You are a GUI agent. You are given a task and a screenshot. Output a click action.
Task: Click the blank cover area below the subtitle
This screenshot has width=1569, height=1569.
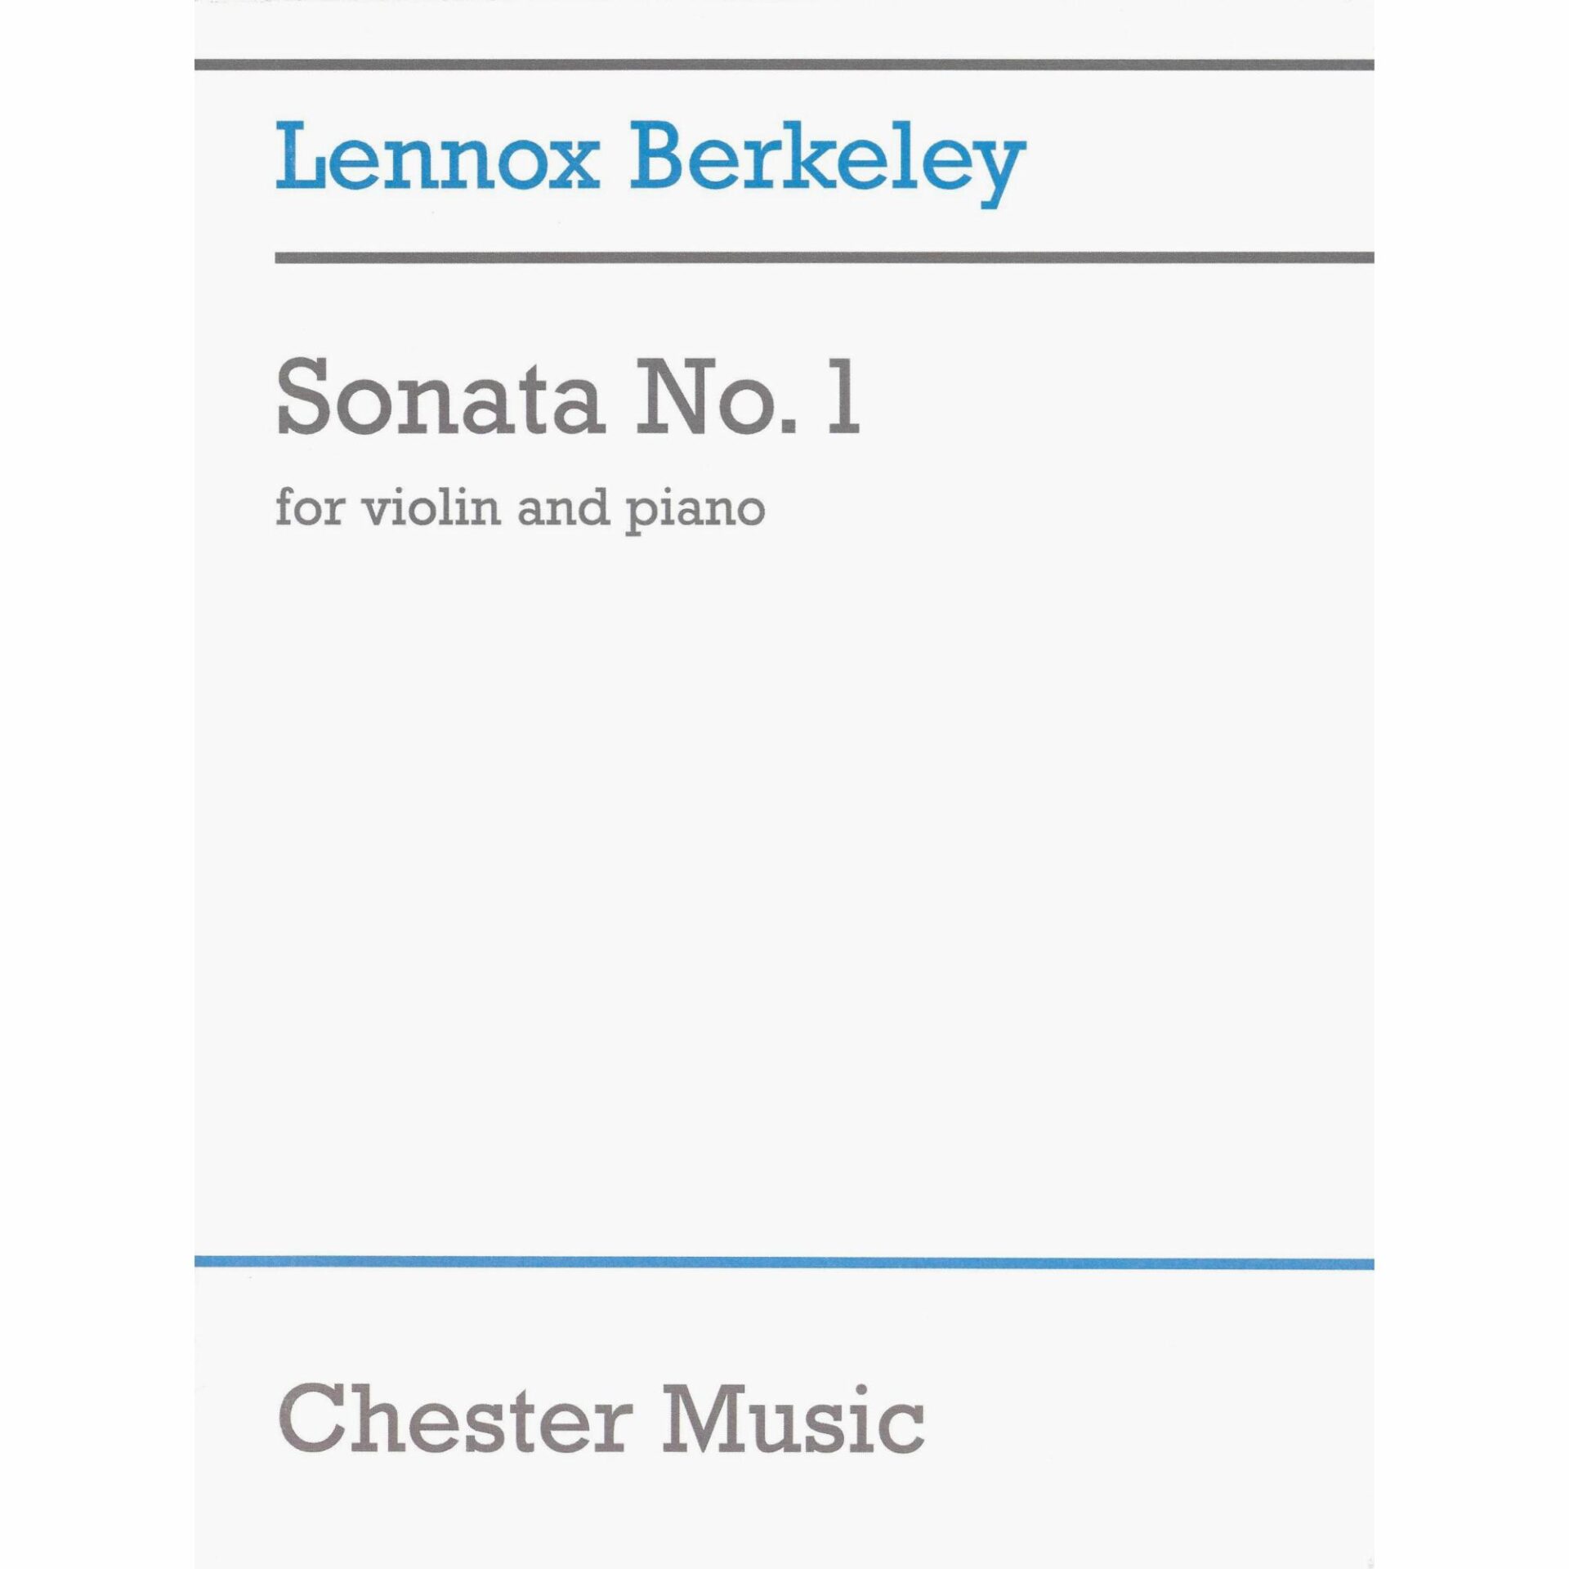784,858
